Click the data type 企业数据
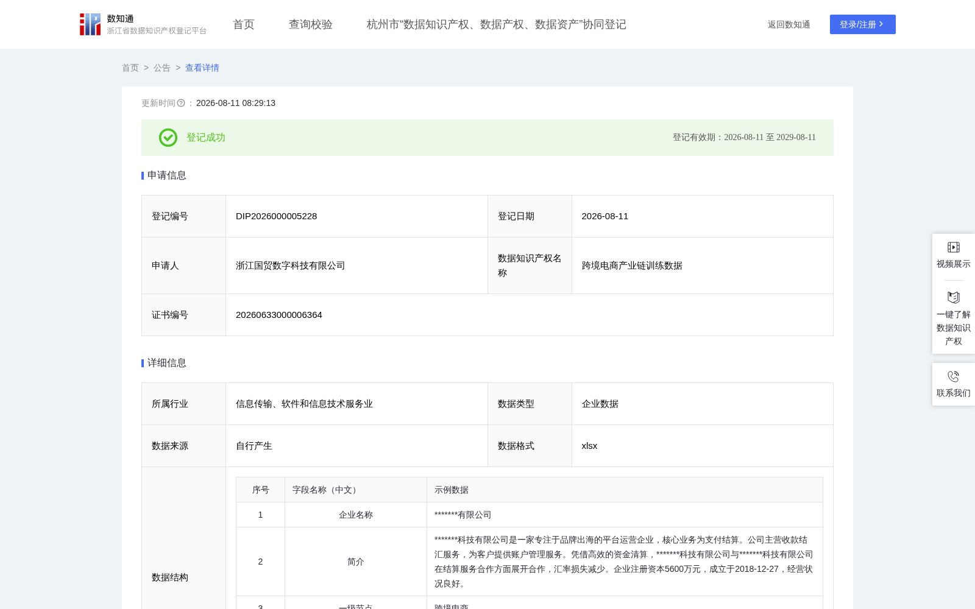Image resolution: width=975 pixels, height=609 pixels. coord(600,404)
